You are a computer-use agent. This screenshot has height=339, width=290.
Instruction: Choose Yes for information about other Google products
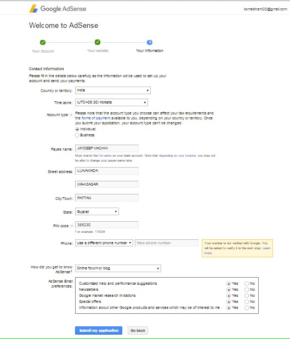(x=228, y=308)
